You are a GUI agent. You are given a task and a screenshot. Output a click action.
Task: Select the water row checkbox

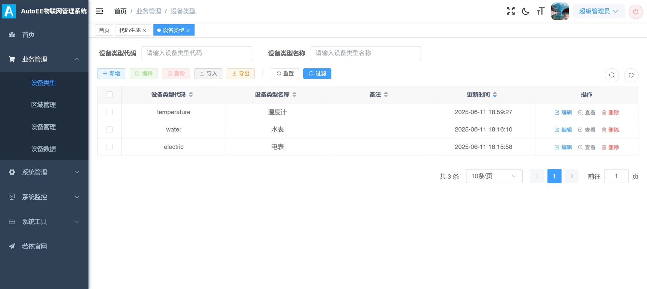point(109,130)
